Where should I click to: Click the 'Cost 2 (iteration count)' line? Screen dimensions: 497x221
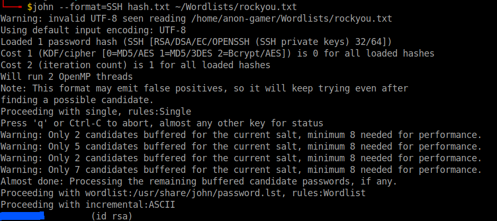click(135, 65)
